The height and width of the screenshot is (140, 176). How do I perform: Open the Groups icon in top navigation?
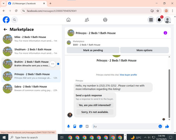pyautogui.click(x=105, y=20)
